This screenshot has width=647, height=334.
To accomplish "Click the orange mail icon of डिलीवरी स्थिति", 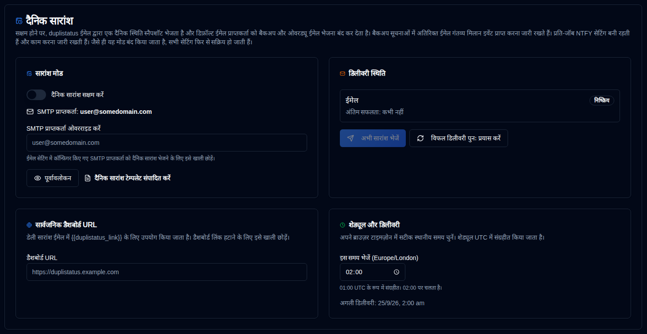I will click(x=343, y=74).
